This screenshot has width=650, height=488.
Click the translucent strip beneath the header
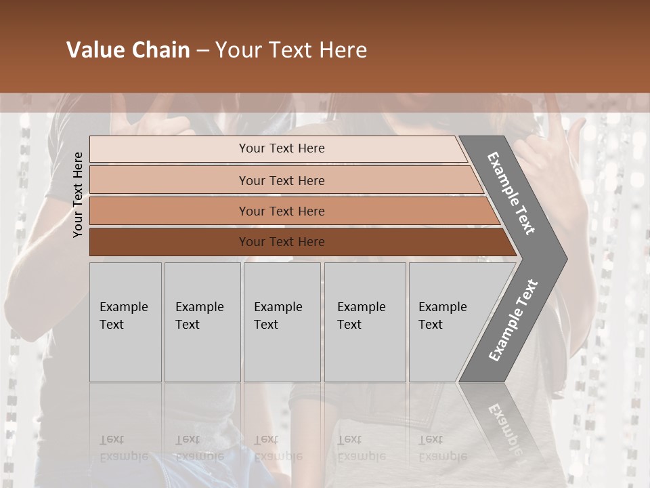pyautogui.click(x=325, y=103)
